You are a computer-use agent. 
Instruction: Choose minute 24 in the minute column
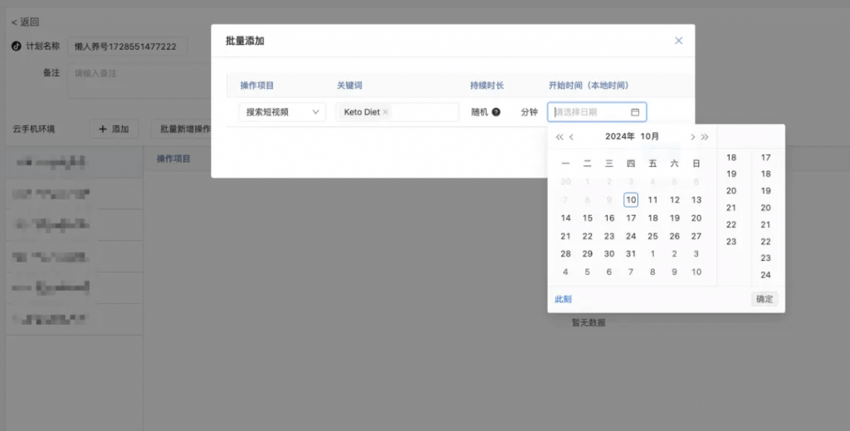(765, 275)
